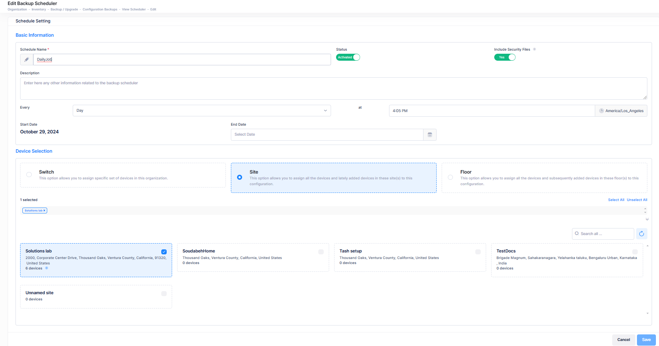Click the refresh icon next to search
The image size is (659, 346).
pyautogui.click(x=642, y=234)
